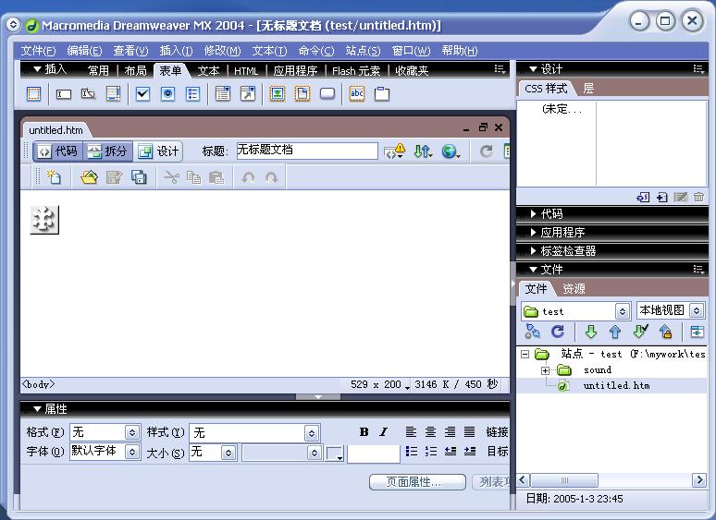Image resolution: width=716 pixels, height=520 pixels.
Task: Insert a Button form element
Action: click(327, 94)
